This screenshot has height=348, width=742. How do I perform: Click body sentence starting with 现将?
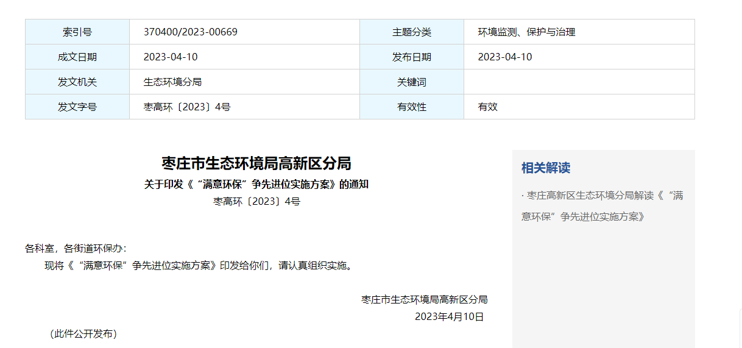(199, 266)
